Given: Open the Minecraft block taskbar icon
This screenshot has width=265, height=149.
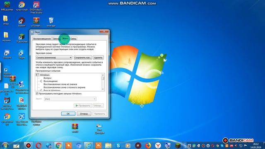Looking at the screenshot, I should click(178, 145).
